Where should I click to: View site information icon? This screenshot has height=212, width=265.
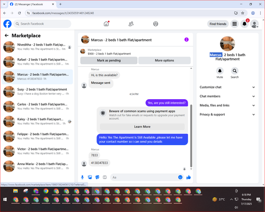point(28,13)
